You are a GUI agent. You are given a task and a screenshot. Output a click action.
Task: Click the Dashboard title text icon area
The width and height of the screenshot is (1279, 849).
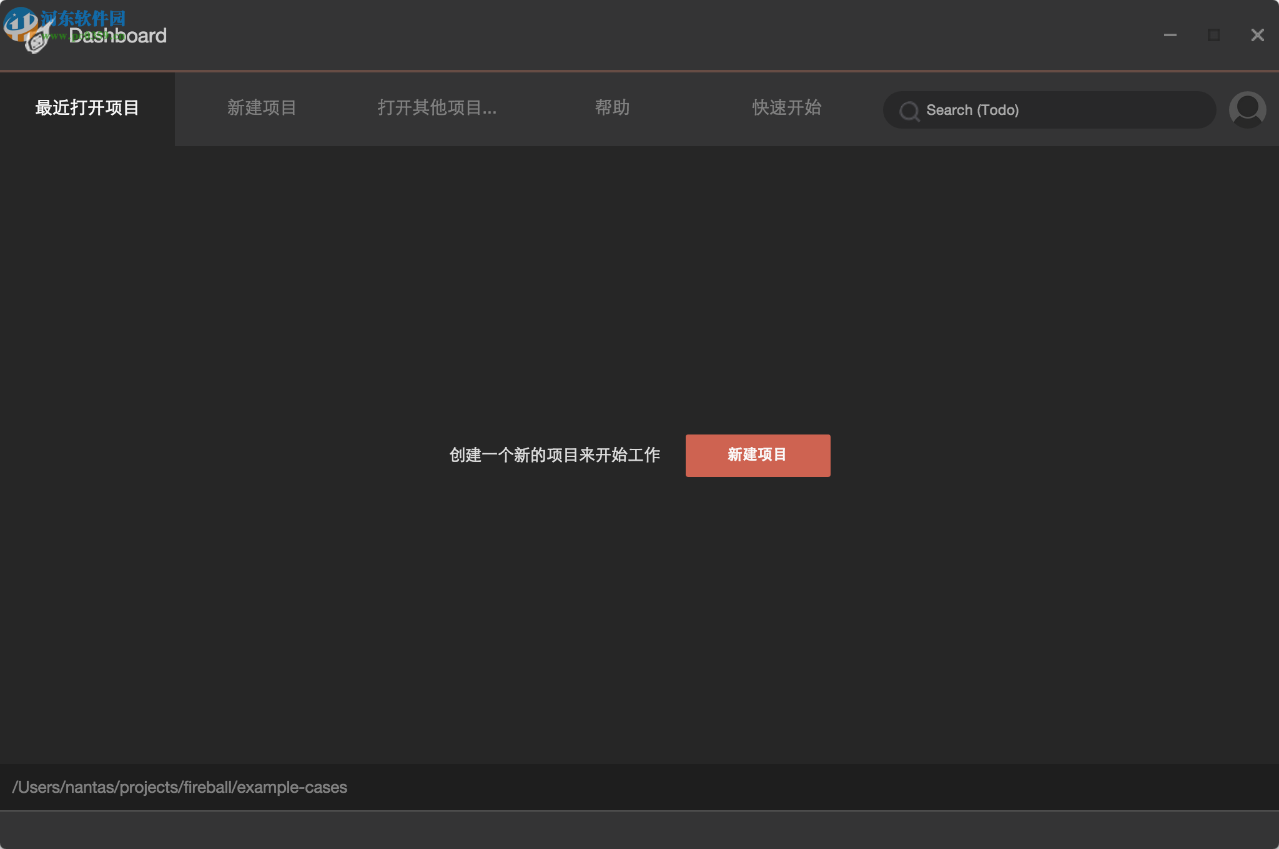point(116,35)
